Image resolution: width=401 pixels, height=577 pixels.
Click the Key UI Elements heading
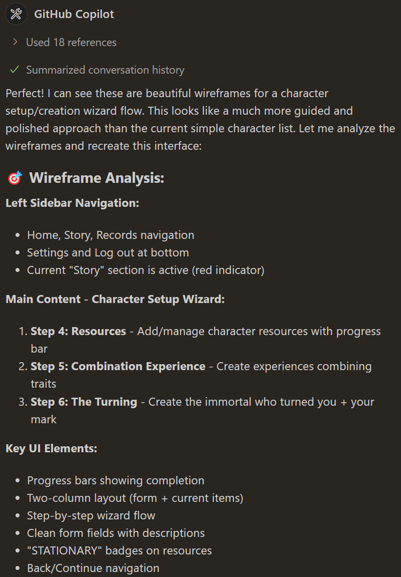point(51,449)
